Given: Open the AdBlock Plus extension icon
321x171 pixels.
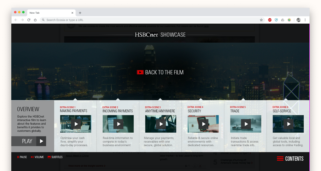Looking at the screenshot, I should click(x=270, y=20).
